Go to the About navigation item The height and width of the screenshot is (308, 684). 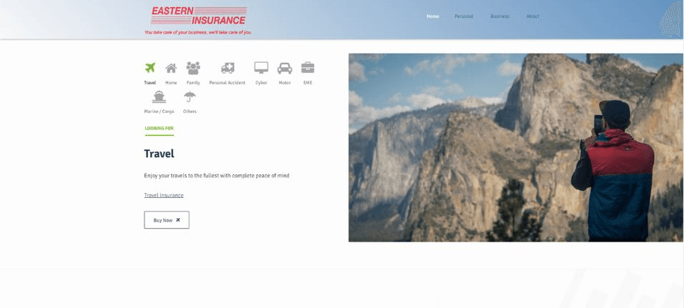[532, 16]
